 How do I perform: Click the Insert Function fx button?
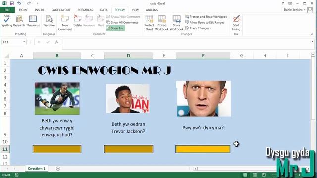point(56,42)
